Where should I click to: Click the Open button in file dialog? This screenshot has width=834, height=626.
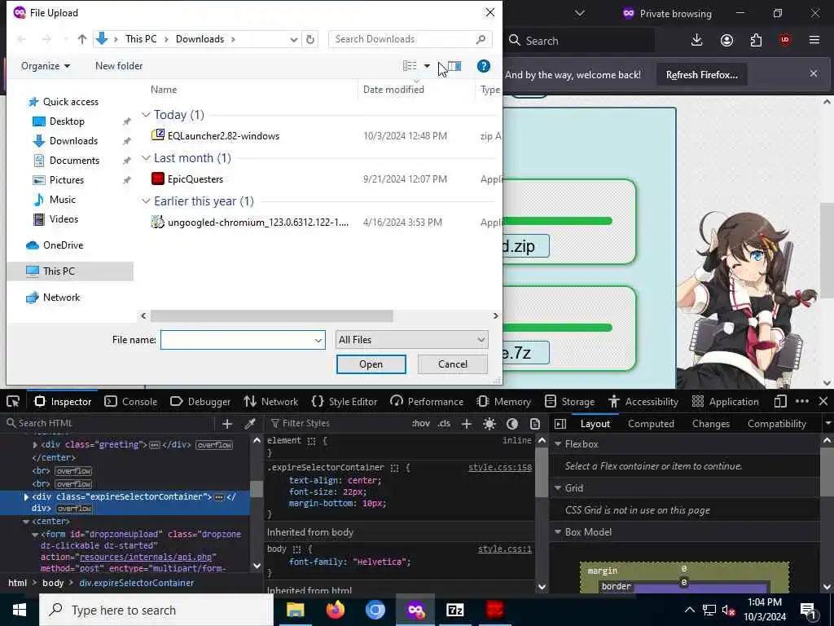click(x=371, y=364)
